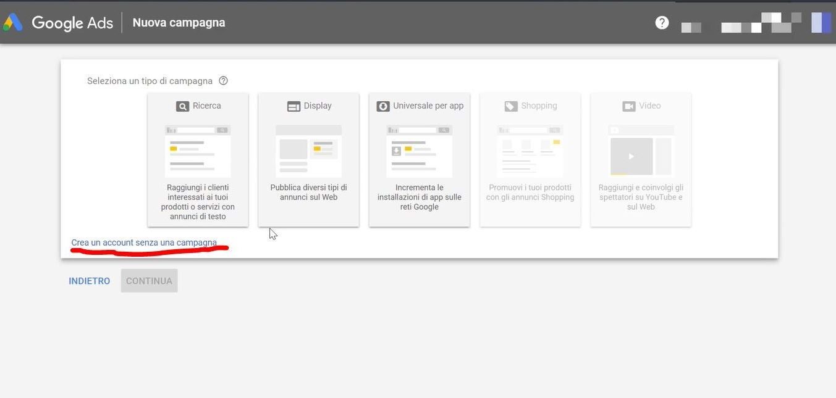Click the CONTINUA button
The image size is (836, 398).
(148, 280)
